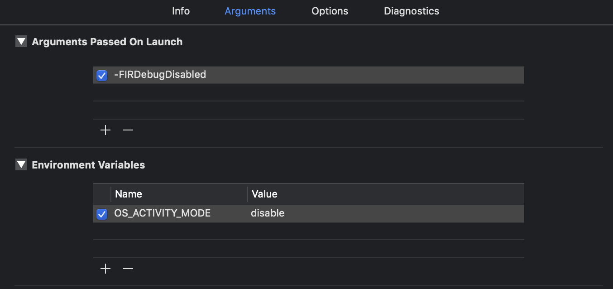Open the Options tab

(x=330, y=11)
